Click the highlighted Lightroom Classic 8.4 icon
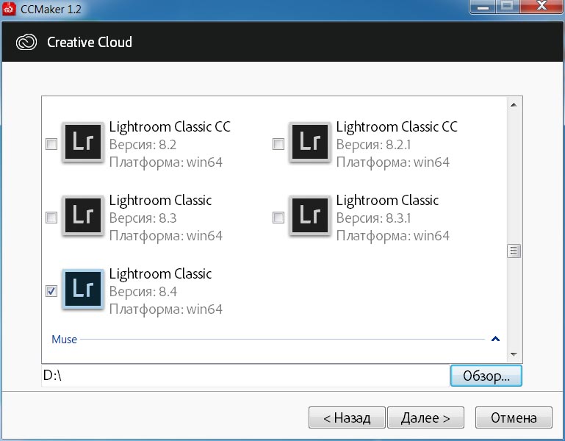 (x=83, y=289)
